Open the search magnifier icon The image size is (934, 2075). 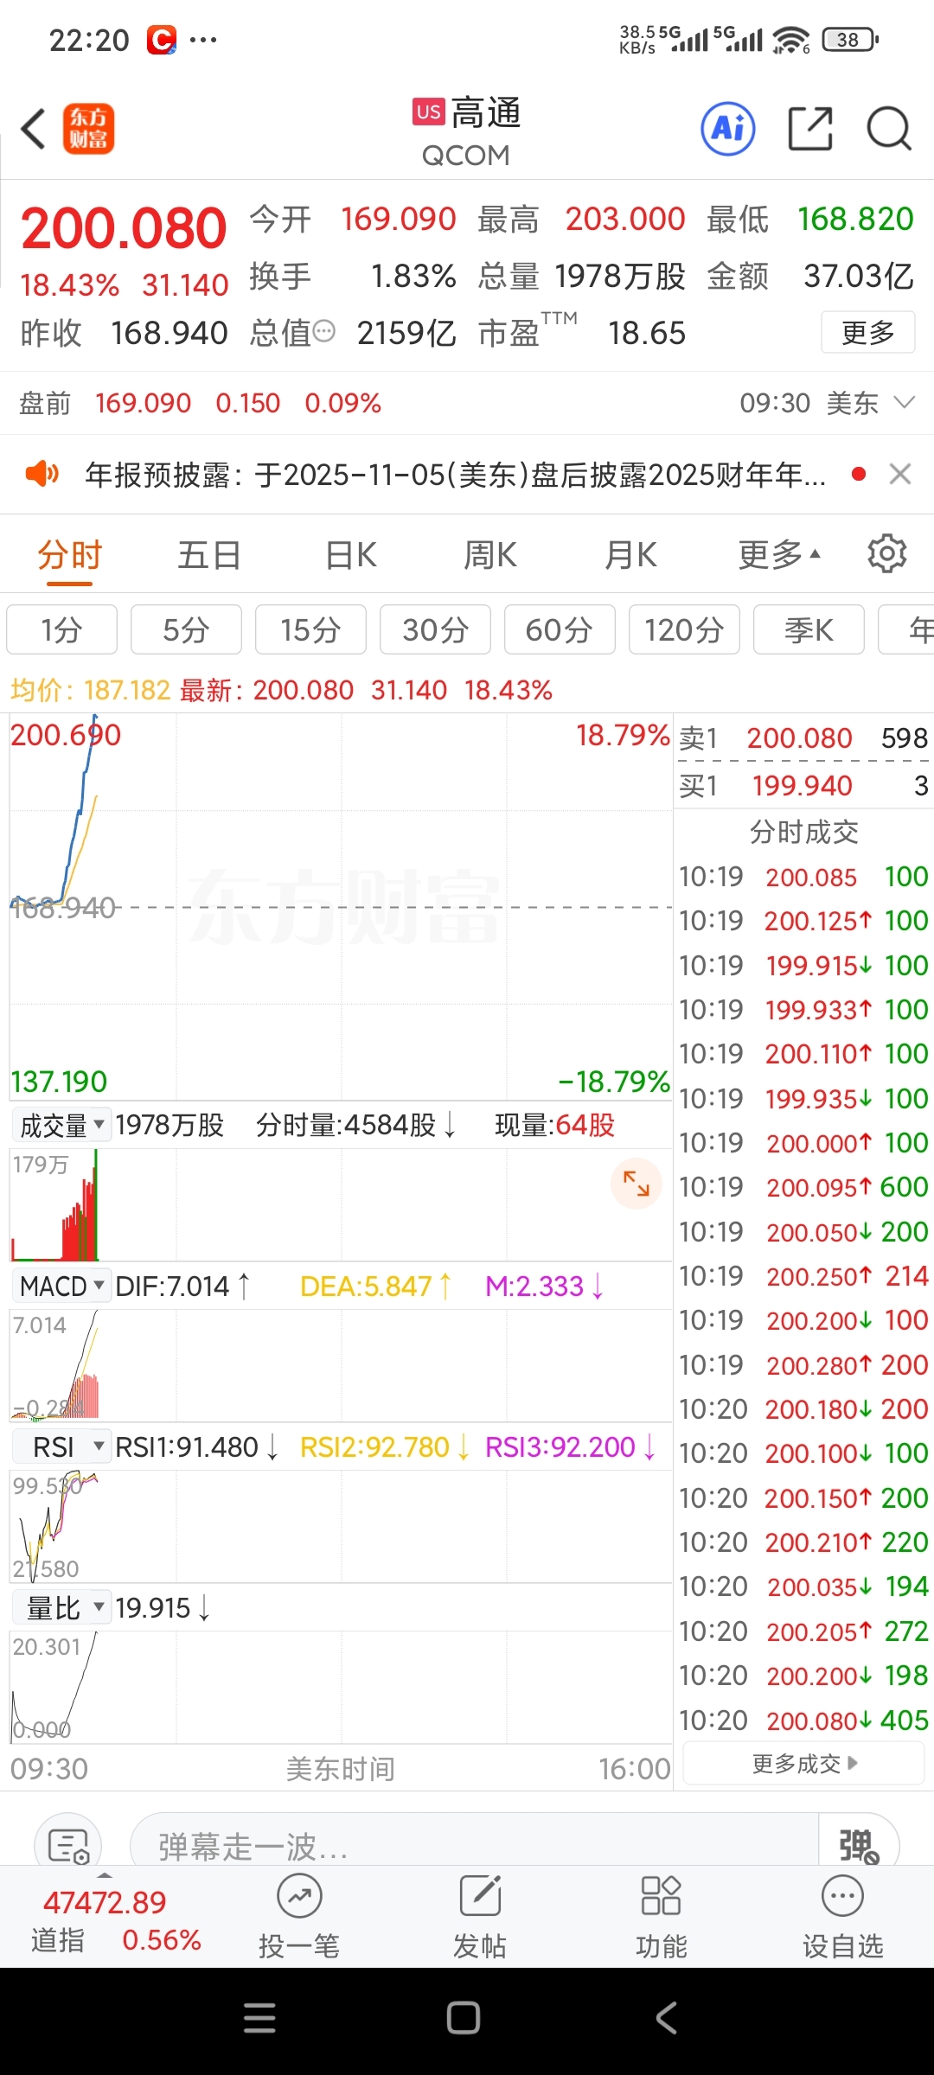click(889, 130)
